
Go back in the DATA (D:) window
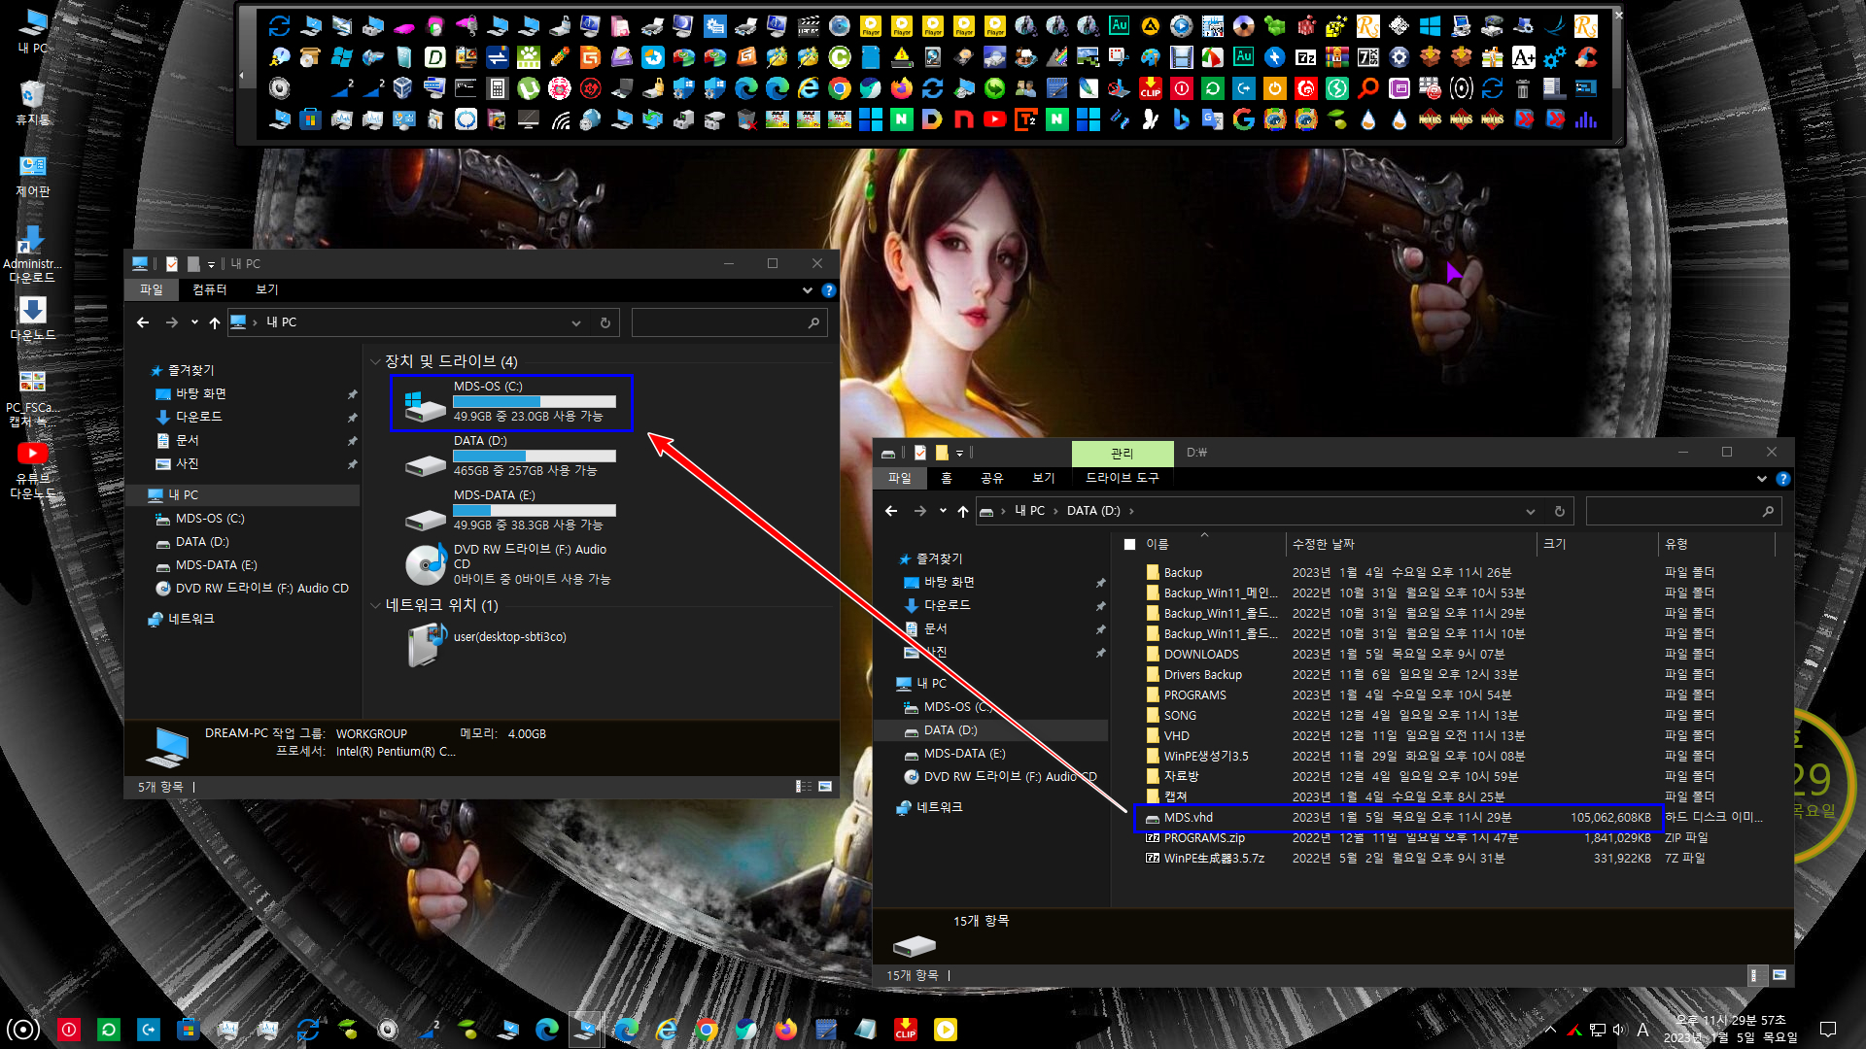click(x=891, y=511)
